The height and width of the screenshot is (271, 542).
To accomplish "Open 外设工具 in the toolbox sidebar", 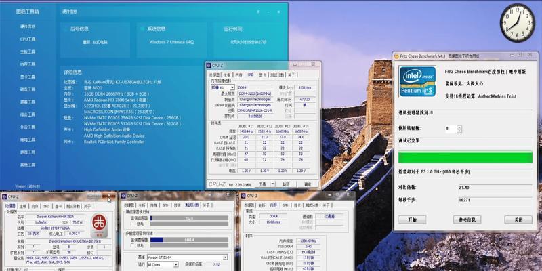I will (27, 127).
